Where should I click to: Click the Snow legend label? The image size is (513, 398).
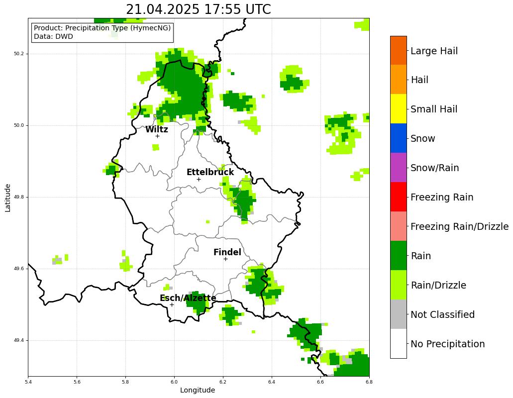(423, 139)
